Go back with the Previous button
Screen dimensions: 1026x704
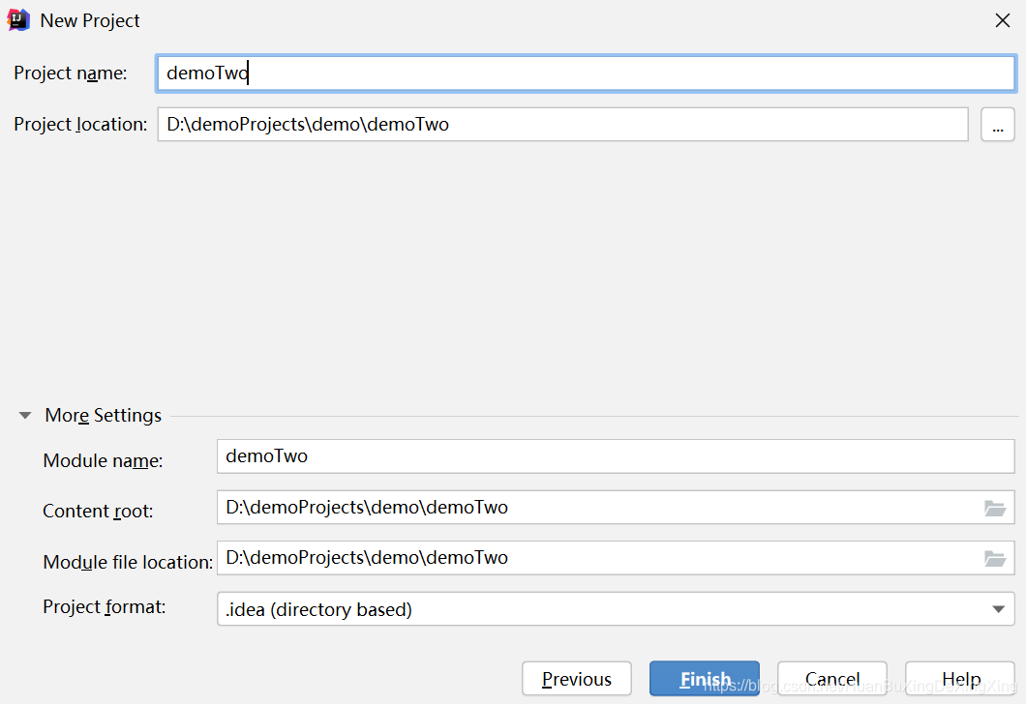[577, 679]
